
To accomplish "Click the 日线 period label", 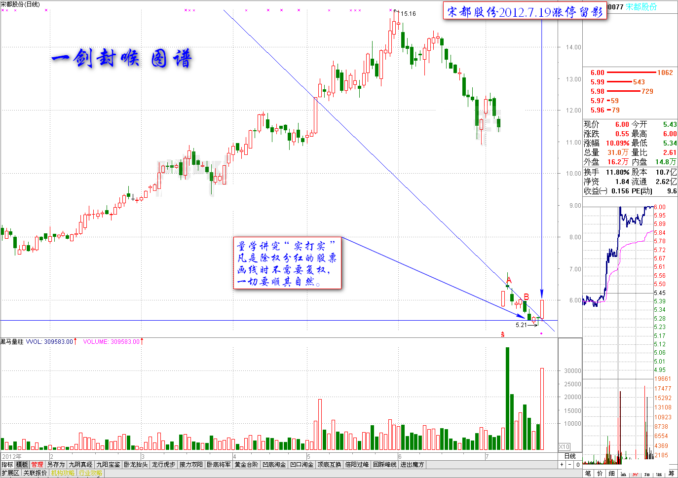I will 570,456.
